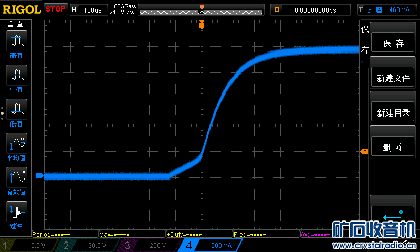Click the channel 4 ground level marker
The height and width of the screenshot is (252, 420).
[x=40, y=176]
